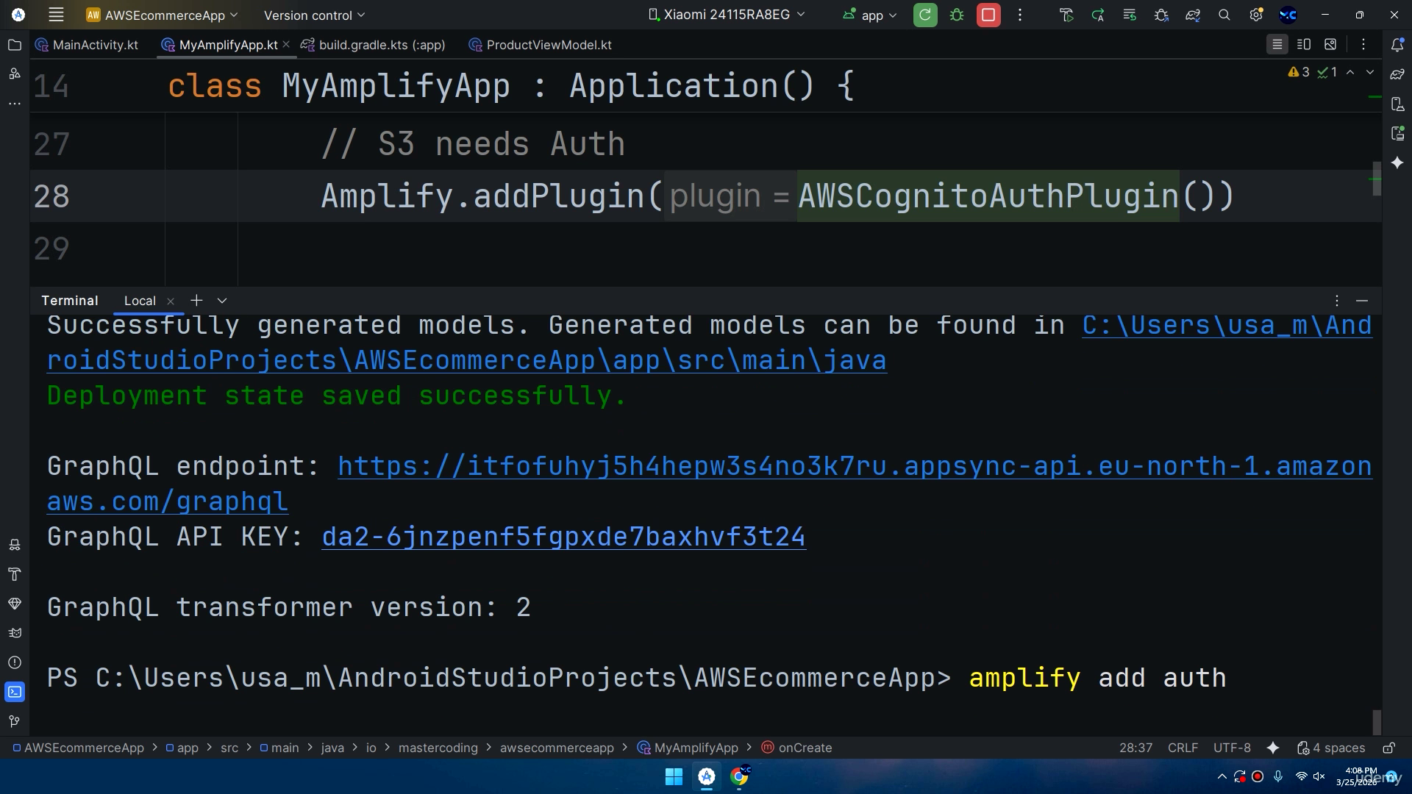Image resolution: width=1412 pixels, height=794 pixels.
Task: Open Problems tool window icon
Action: [x=14, y=662]
